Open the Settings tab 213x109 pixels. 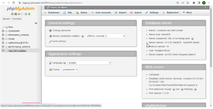[x=152, y=13]
